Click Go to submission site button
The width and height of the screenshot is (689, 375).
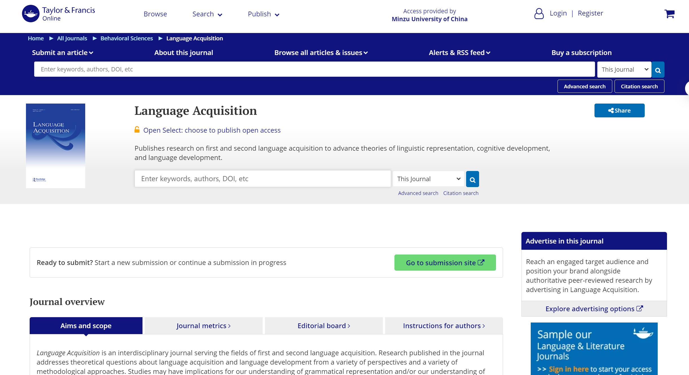point(445,263)
